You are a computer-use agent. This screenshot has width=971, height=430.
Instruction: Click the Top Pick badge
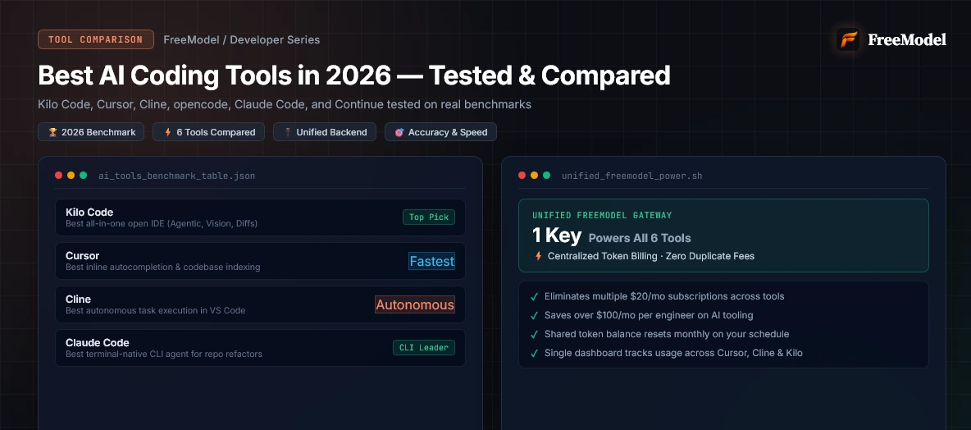tap(429, 217)
